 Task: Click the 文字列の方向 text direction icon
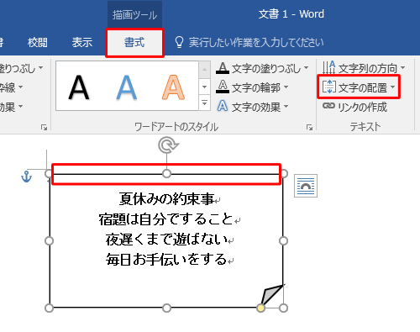point(328,67)
